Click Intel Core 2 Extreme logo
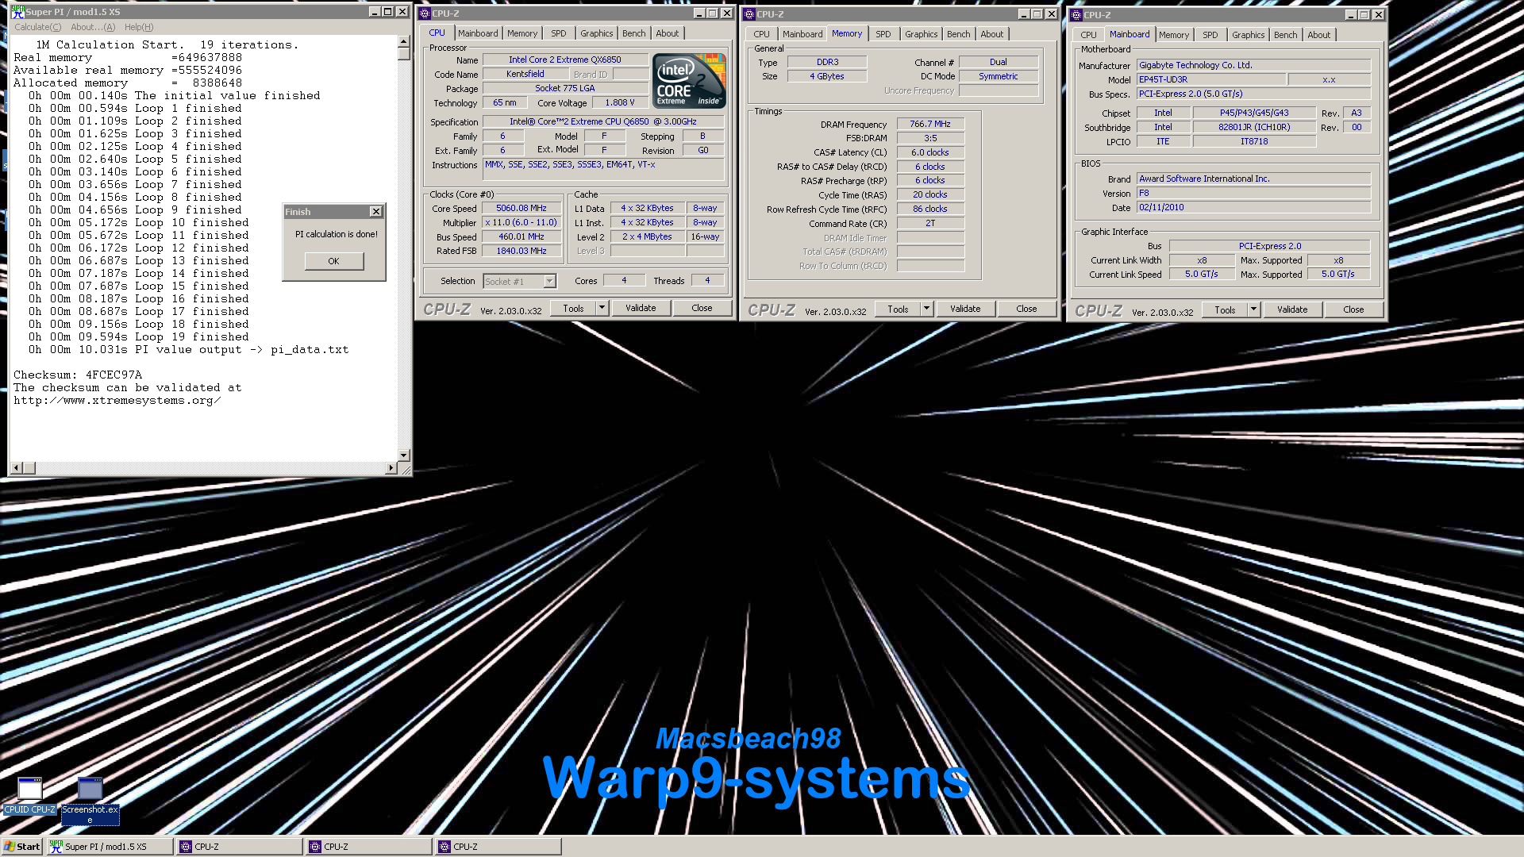 coord(689,80)
